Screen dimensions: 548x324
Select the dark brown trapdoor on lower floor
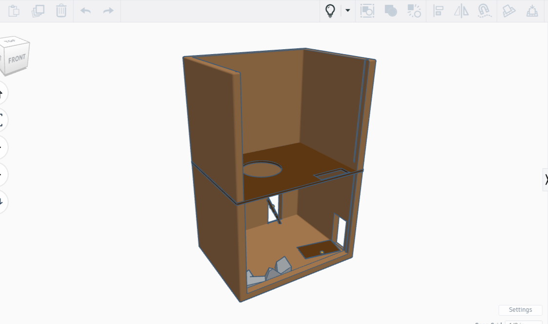tap(318, 249)
